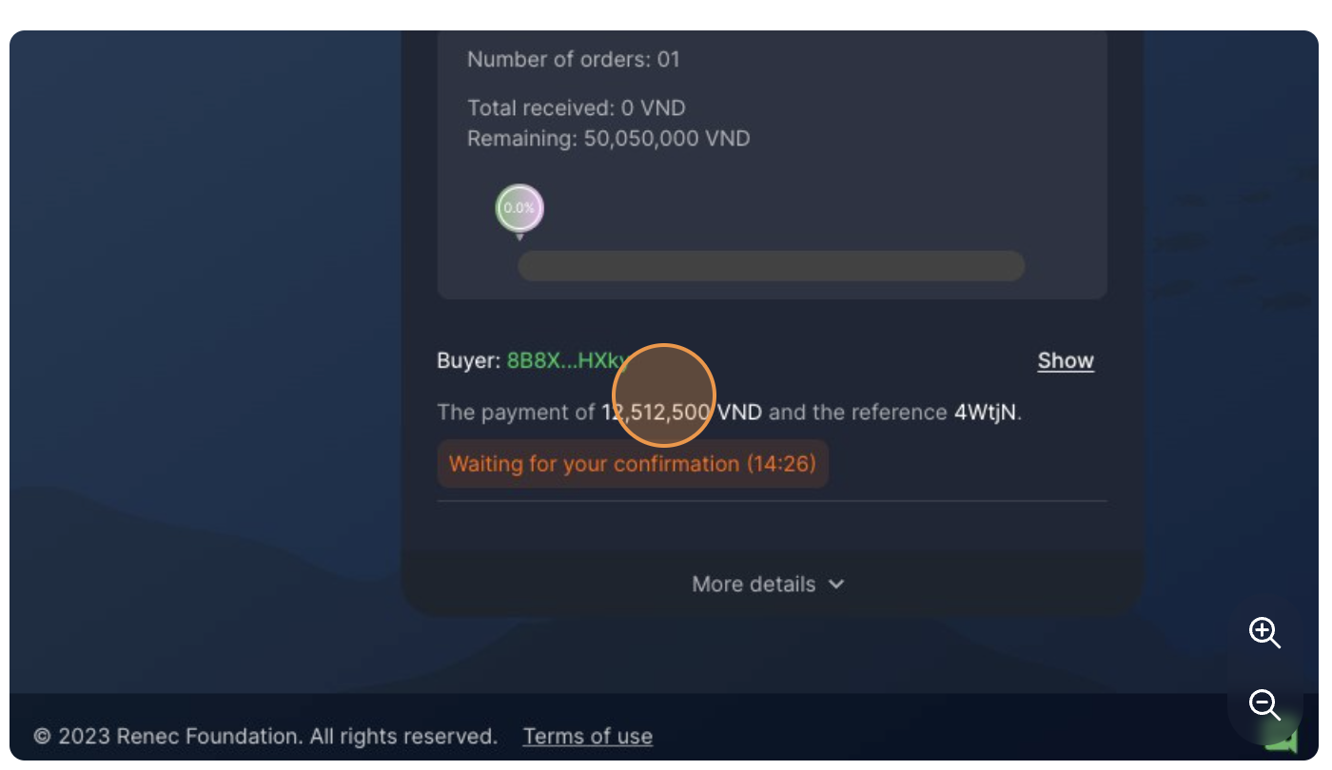Click the Waiting for your confirmation badge
The height and width of the screenshot is (770, 1332).
[633, 464]
